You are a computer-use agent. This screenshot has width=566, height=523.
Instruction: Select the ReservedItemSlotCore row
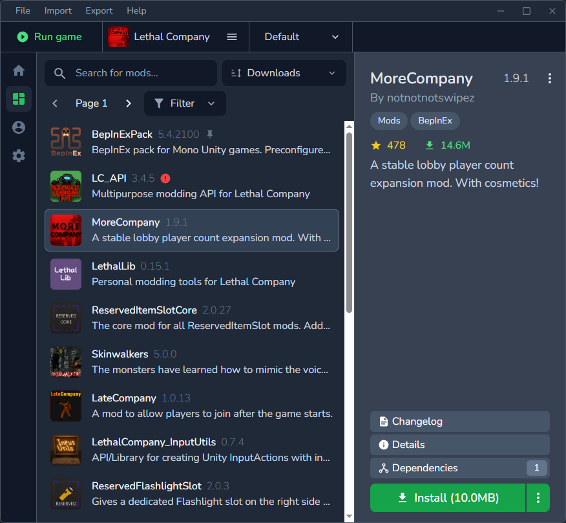point(192,318)
